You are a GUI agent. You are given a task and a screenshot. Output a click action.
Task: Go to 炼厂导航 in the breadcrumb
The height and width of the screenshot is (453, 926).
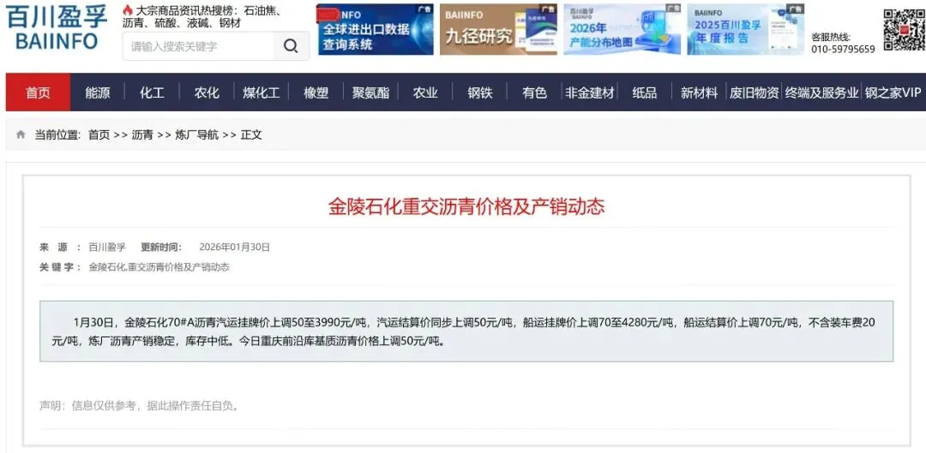196,134
